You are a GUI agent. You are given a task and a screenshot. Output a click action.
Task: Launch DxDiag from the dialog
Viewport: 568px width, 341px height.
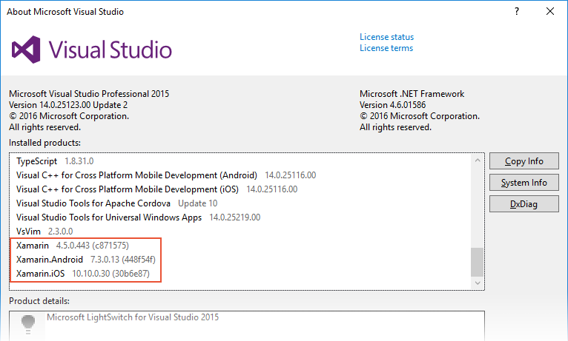524,204
